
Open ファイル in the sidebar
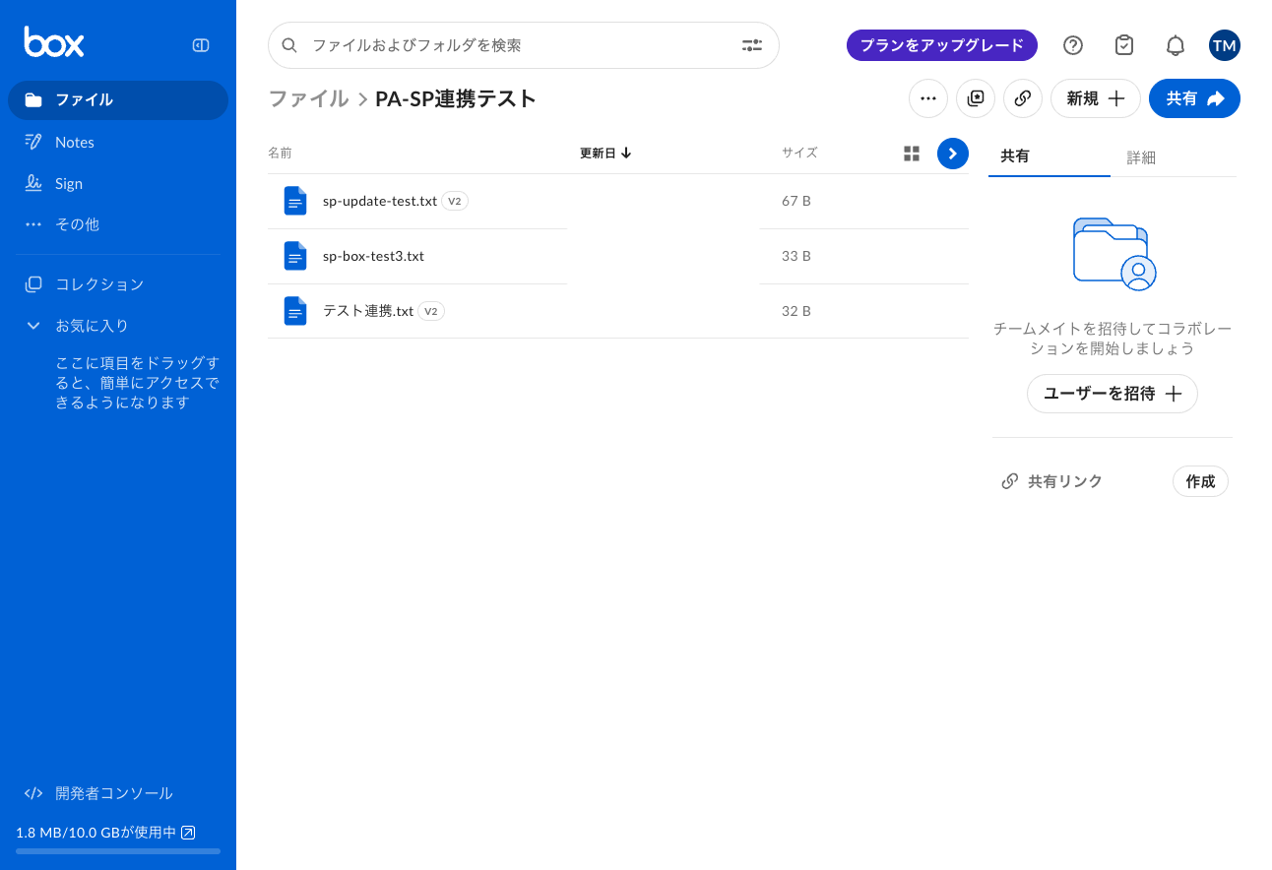(x=118, y=100)
